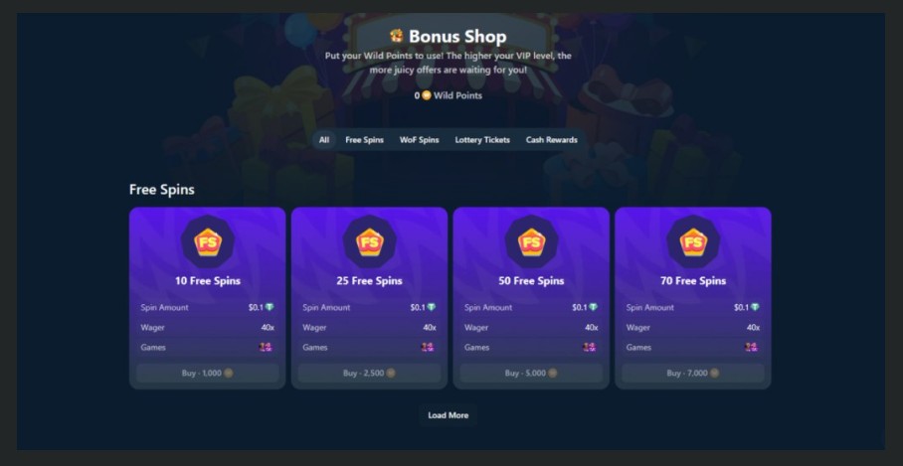This screenshot has width=903, height=466.
Task: Open the games icon on 70 Free Spins card
Action: (x=751, y=347)
